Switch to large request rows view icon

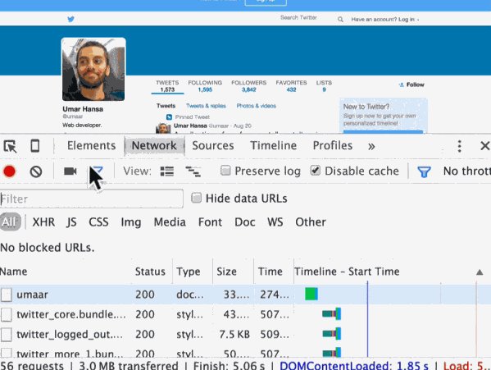[x=167, y=171]
